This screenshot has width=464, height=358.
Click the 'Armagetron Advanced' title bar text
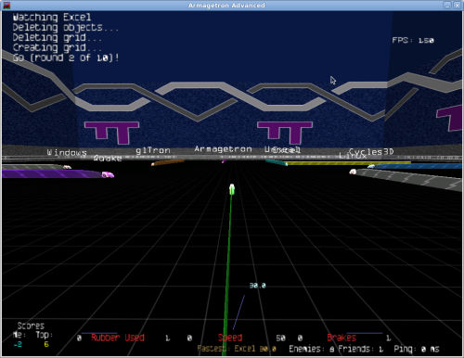click(226, 6)
